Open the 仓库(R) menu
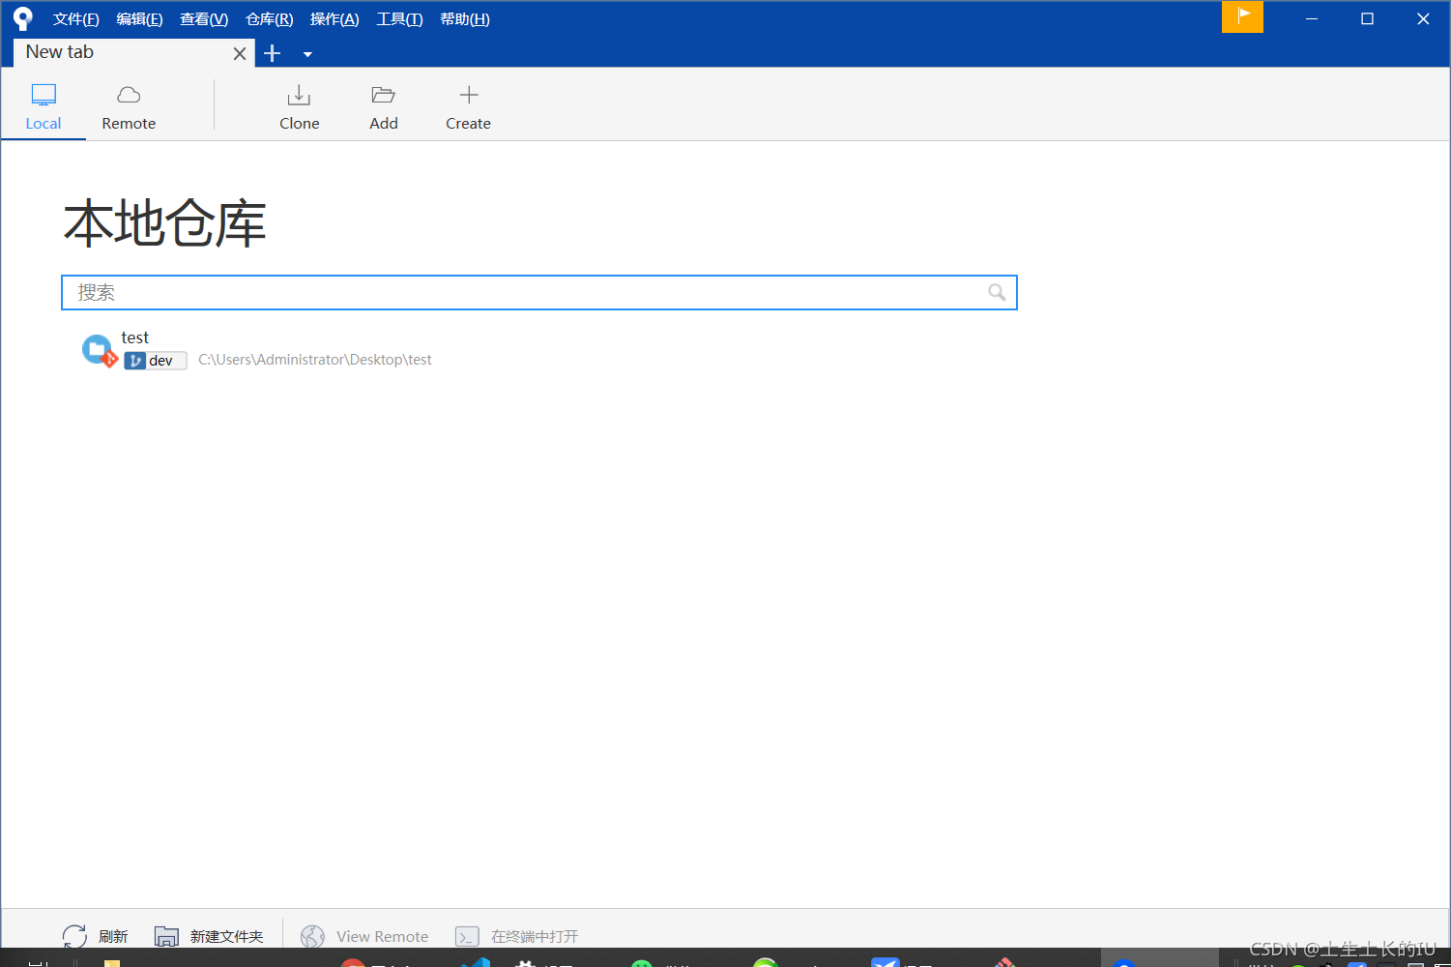 (269, 19)
